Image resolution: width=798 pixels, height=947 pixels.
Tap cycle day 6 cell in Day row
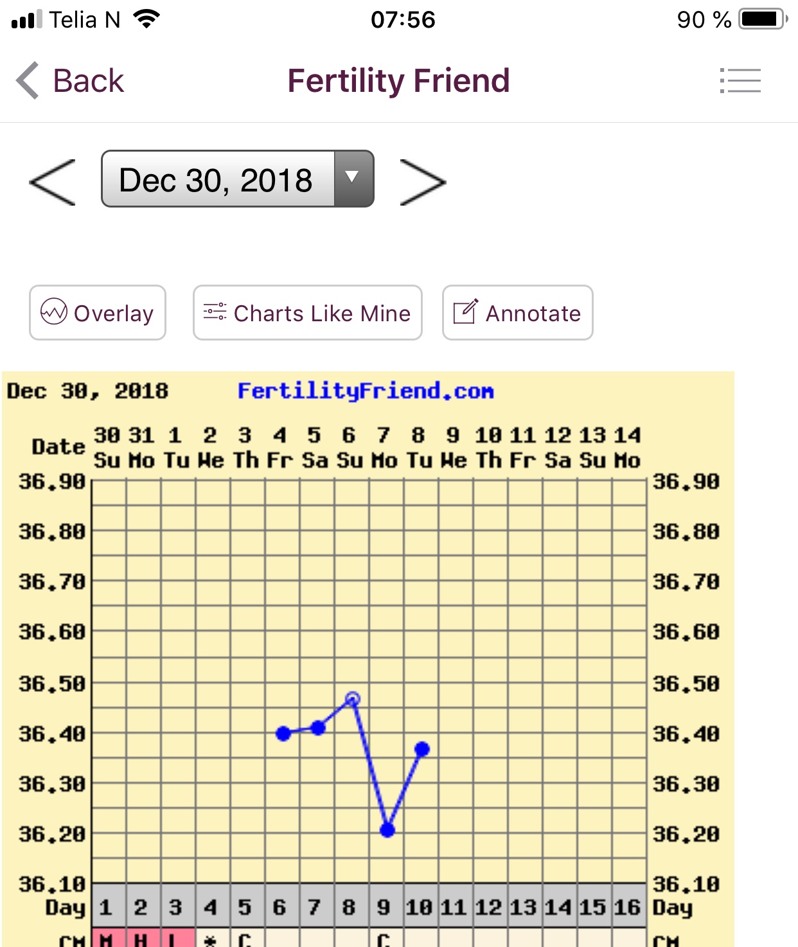279,907
